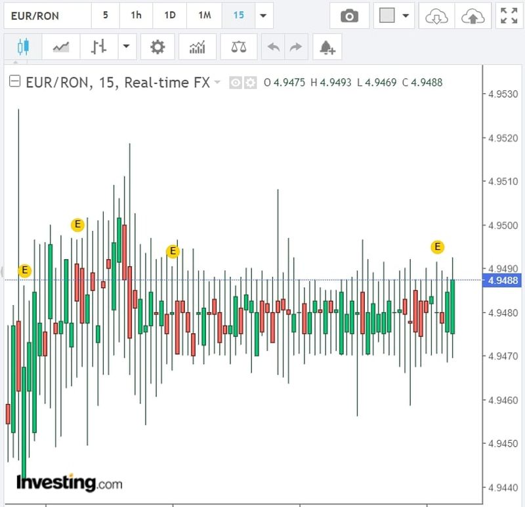
Task: Switch to the line chart style
Action: point(61,47)
